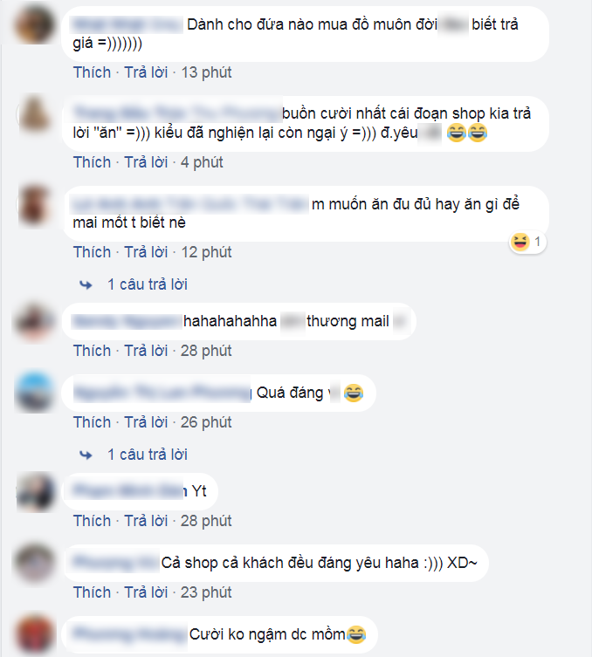The image size is (592, 657).
Task: Click Trả lời under the 23 phút comment
Action: (x=146, y=592)
